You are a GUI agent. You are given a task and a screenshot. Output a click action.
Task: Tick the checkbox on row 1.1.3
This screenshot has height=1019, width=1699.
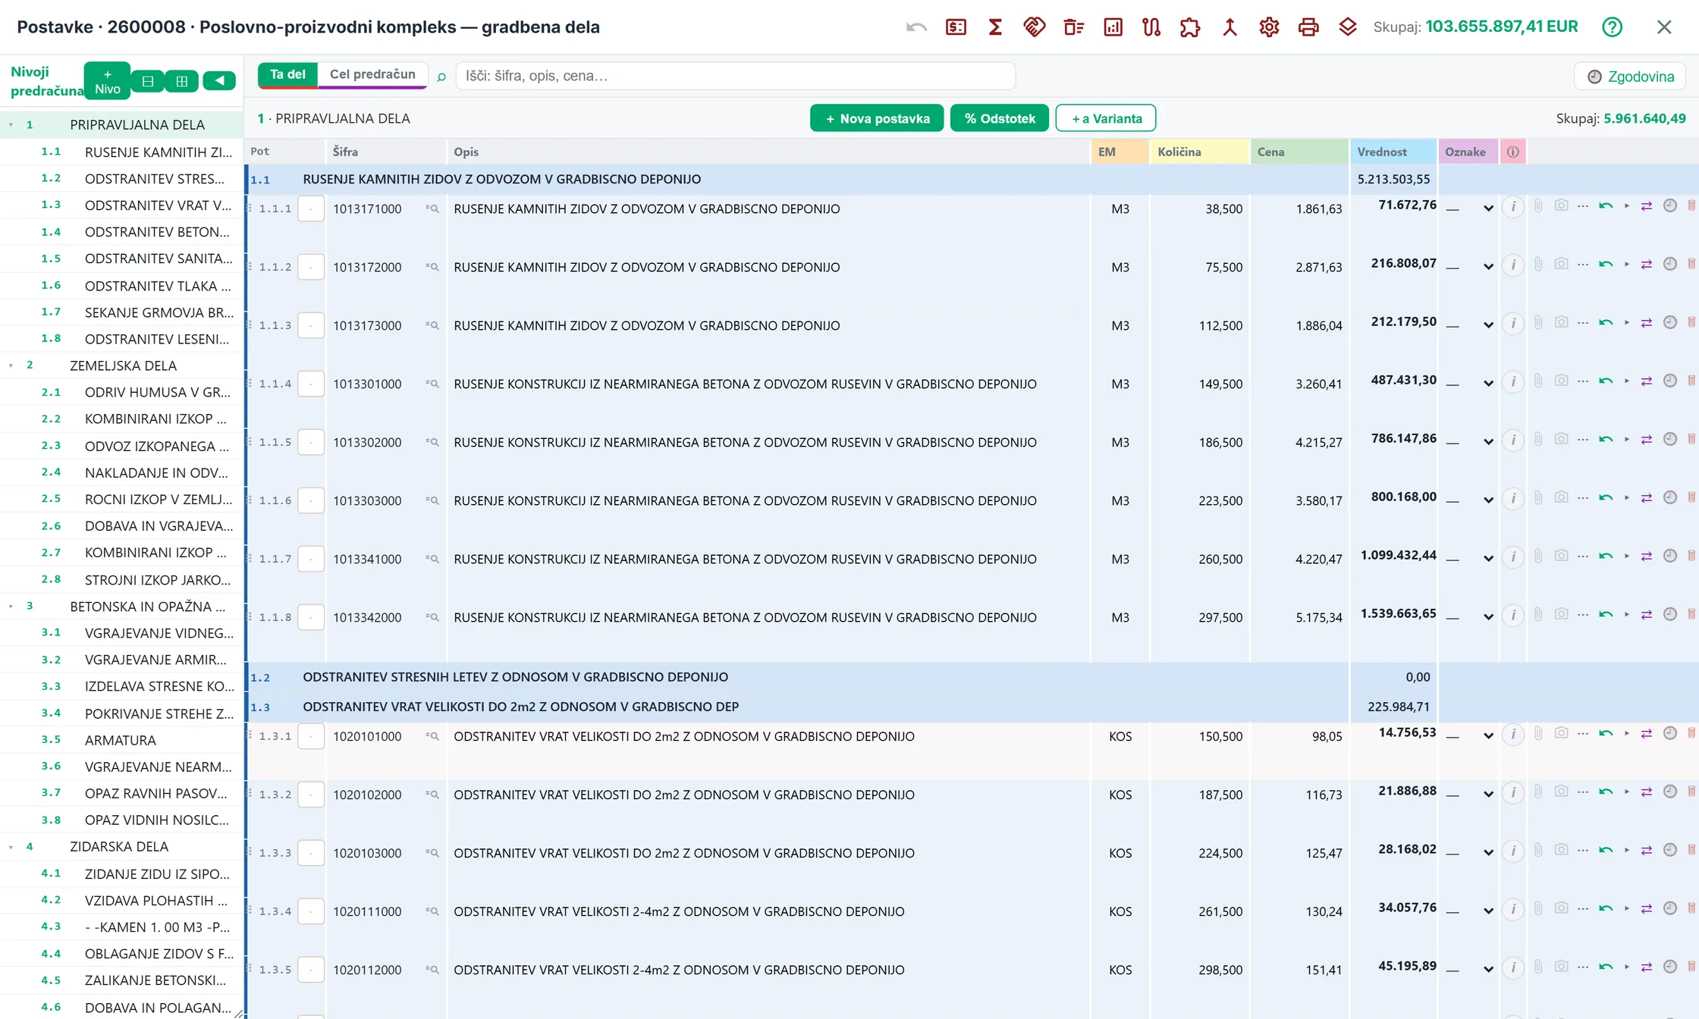311,325
